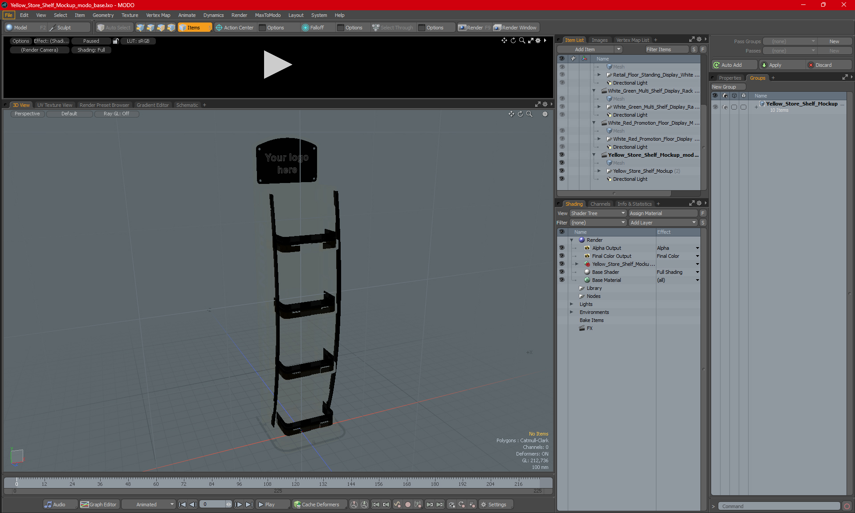The width and height of the screenshot is (855, 513).
Task: Collapse the Render node in Shader Tree
Action: coord(571,240)
